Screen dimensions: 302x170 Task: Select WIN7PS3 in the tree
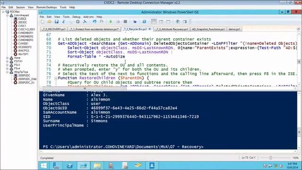24,51
